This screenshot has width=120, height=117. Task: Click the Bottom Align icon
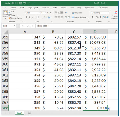click(x=62, y=13)
